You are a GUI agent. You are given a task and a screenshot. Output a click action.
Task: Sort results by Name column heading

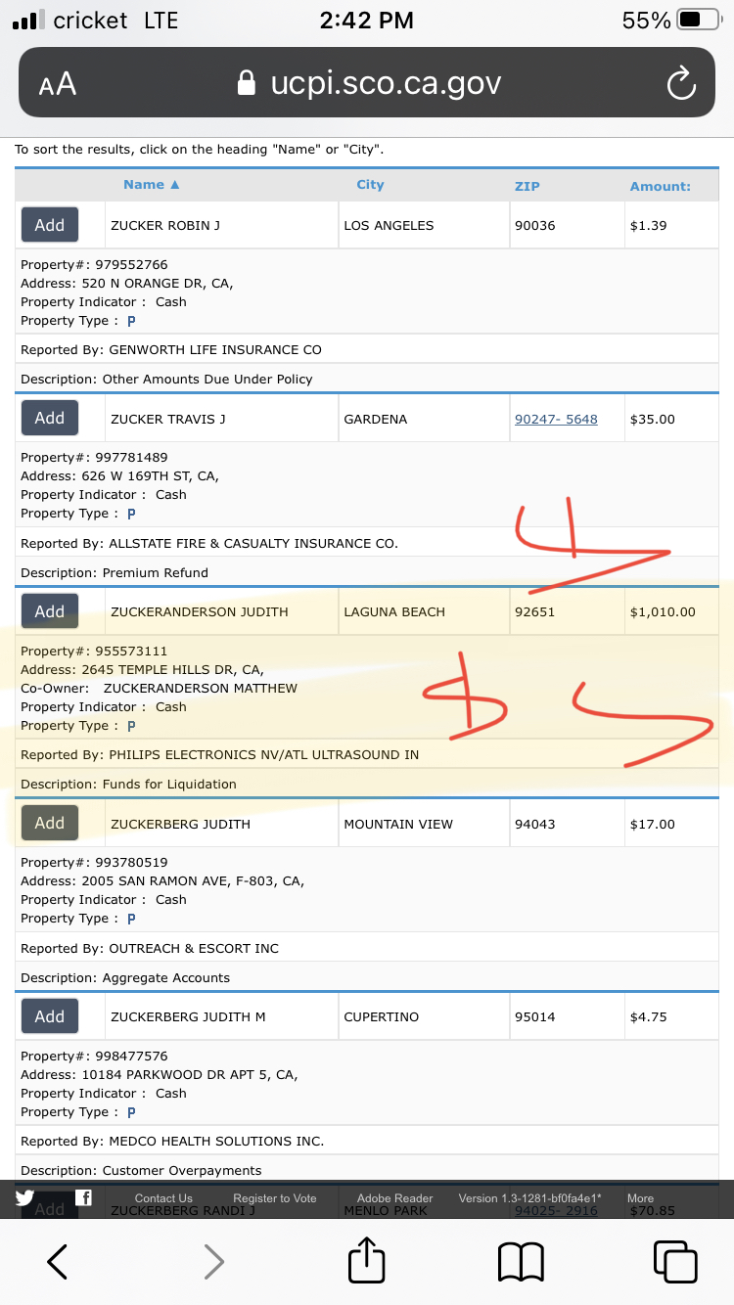pyautogui.click(x=152, y=185)
